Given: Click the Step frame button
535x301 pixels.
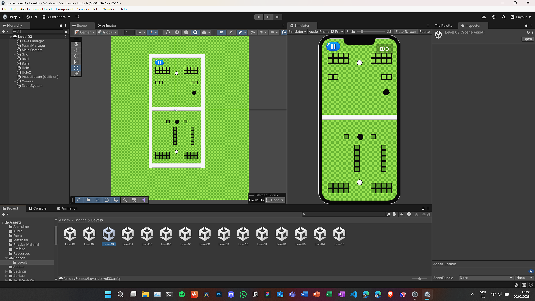Looking at the screenshot, I should tap(278, 17).
